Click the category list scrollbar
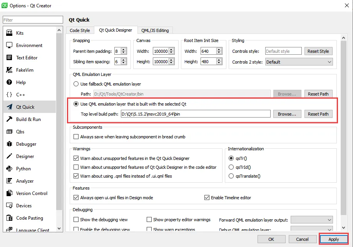353x247 pixels. (59, 121)
